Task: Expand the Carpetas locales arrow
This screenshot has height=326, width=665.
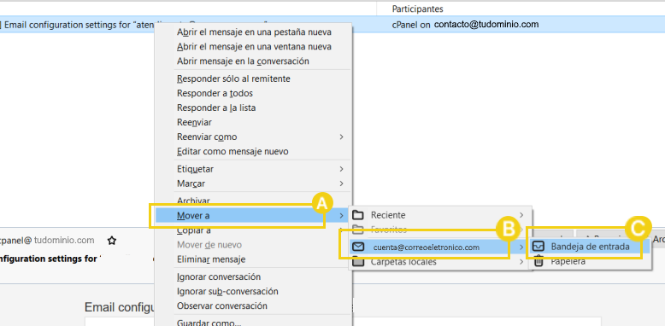Action: click(x=521, y=262)
